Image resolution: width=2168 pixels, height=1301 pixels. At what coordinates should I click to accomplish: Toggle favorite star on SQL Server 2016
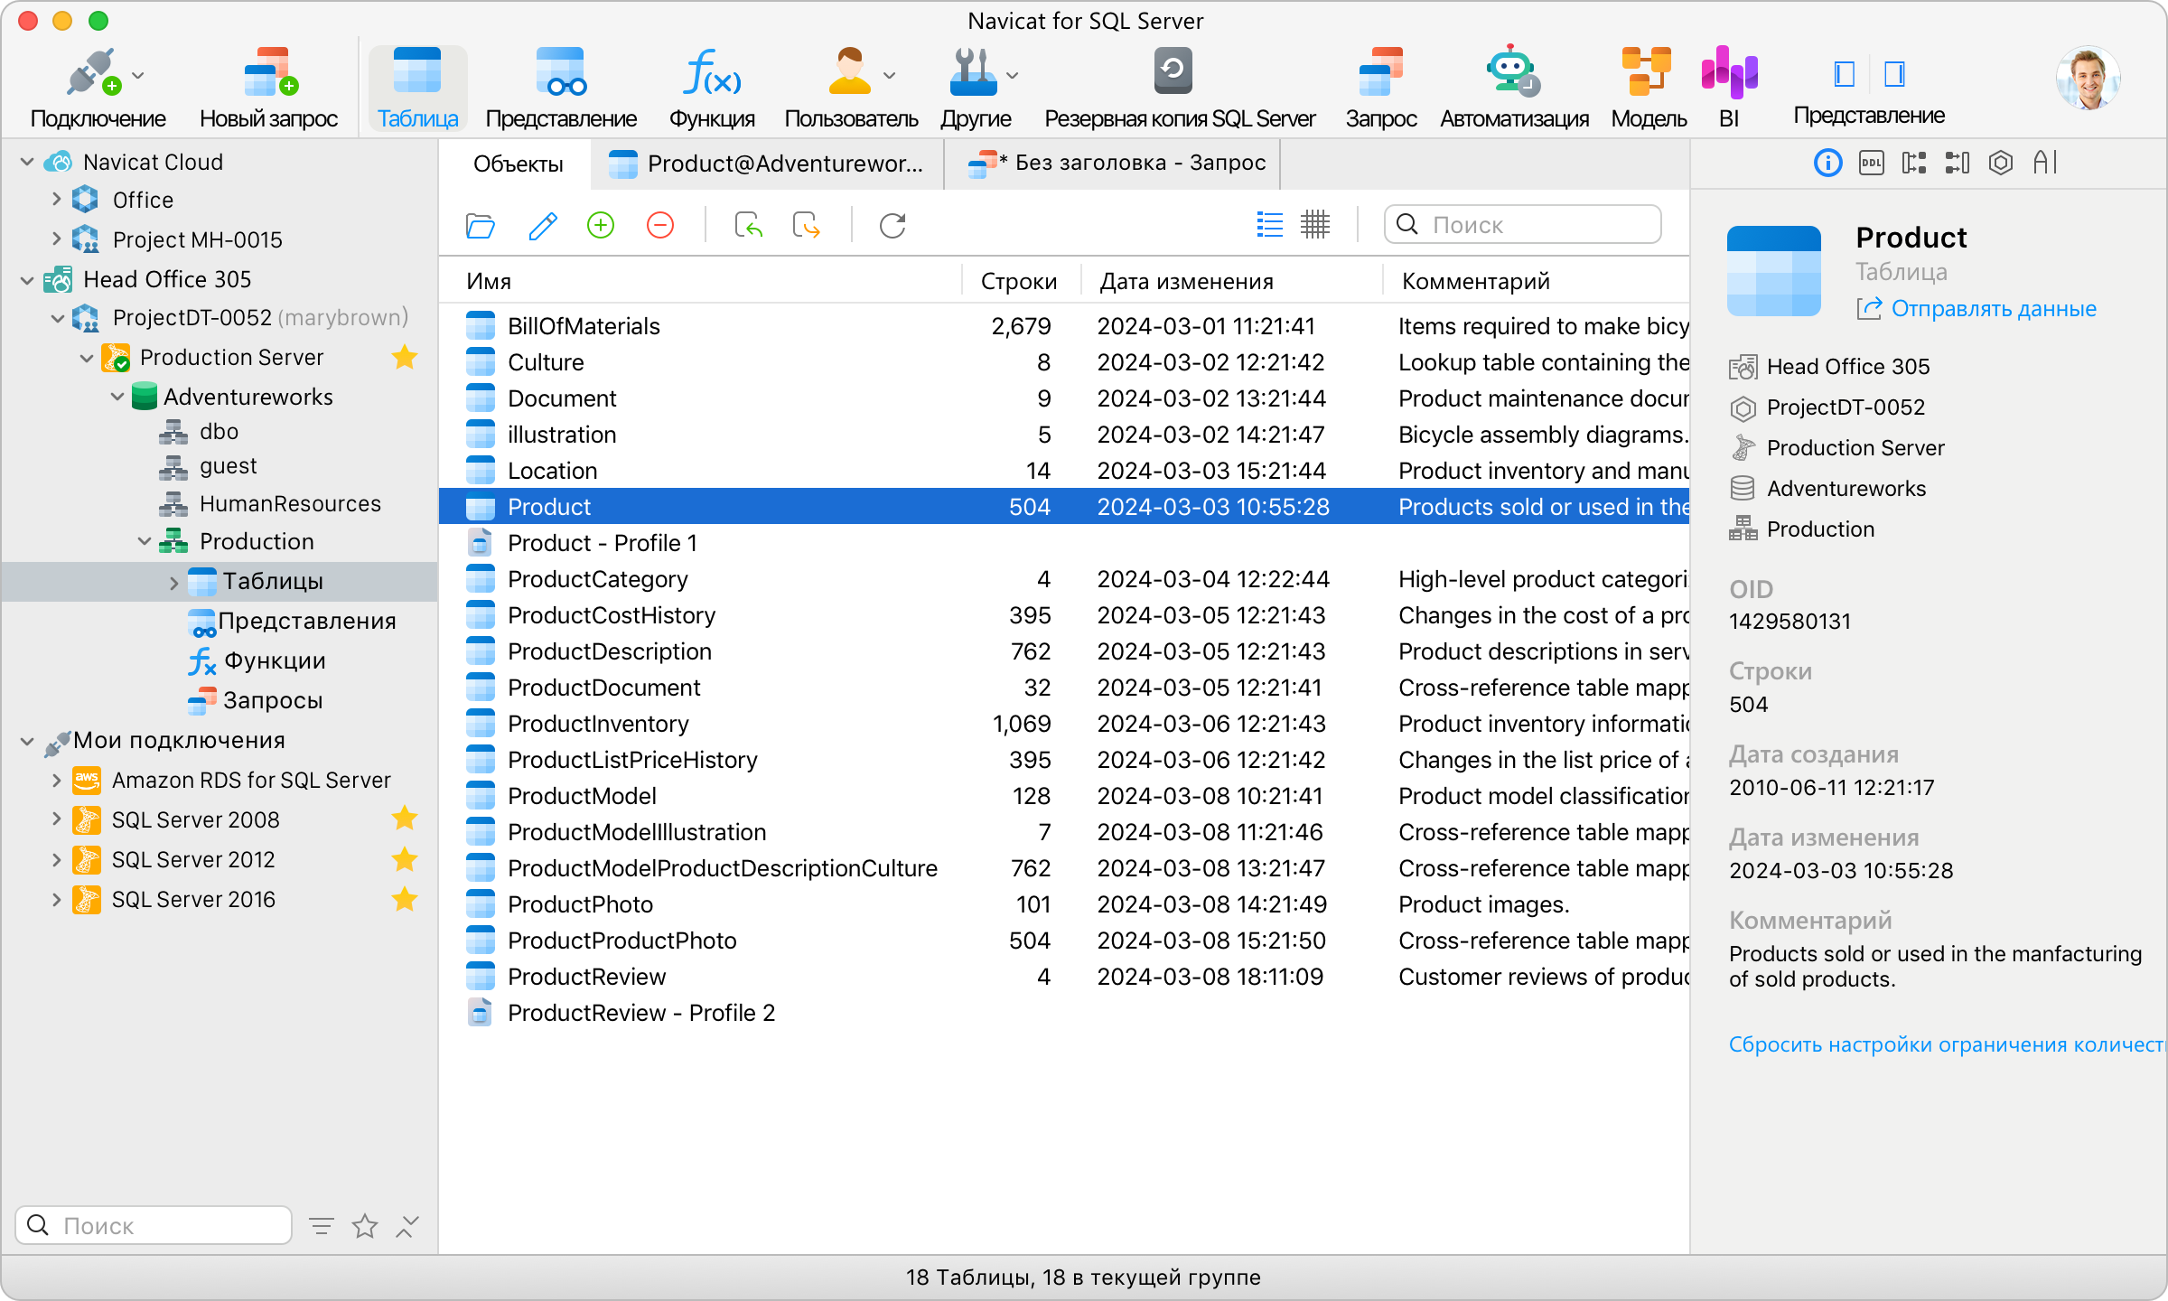pos(405,898)
